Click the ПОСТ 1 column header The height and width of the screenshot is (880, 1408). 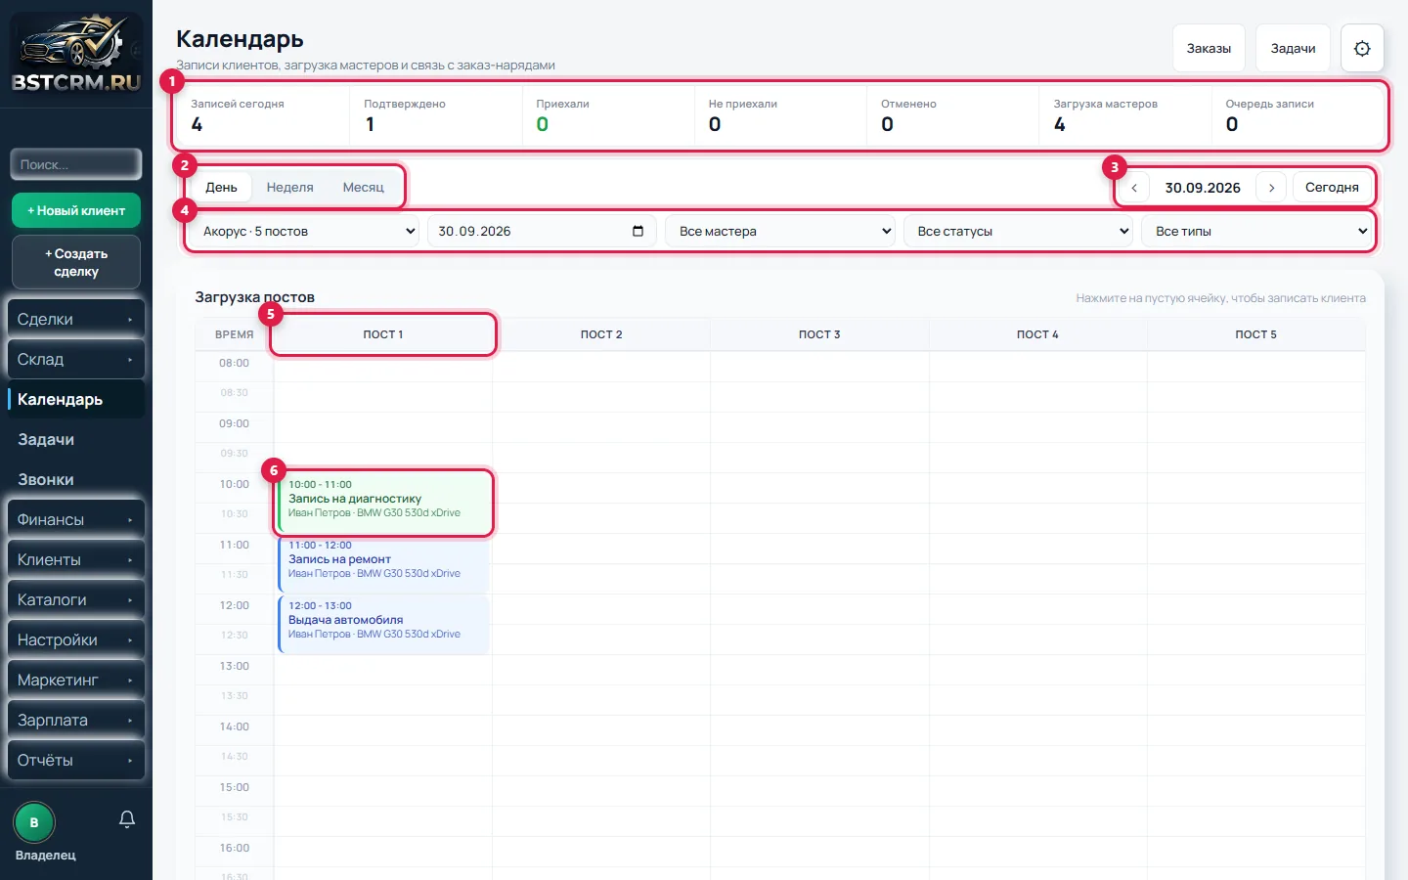[383, 334]
